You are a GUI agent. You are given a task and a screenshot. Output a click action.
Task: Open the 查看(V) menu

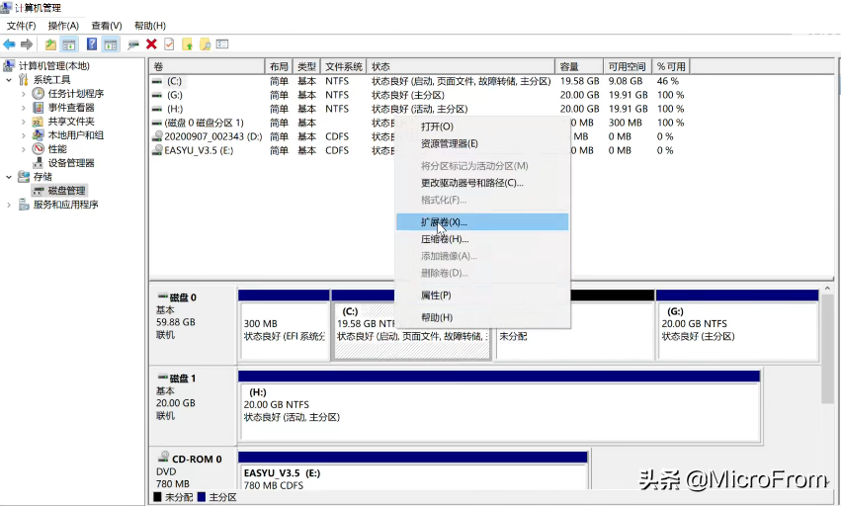point(106,26)
